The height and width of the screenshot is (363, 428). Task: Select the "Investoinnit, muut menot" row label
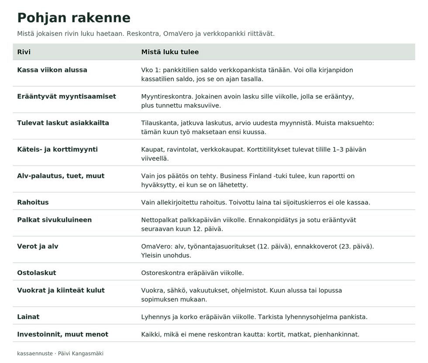click(63, 334)
